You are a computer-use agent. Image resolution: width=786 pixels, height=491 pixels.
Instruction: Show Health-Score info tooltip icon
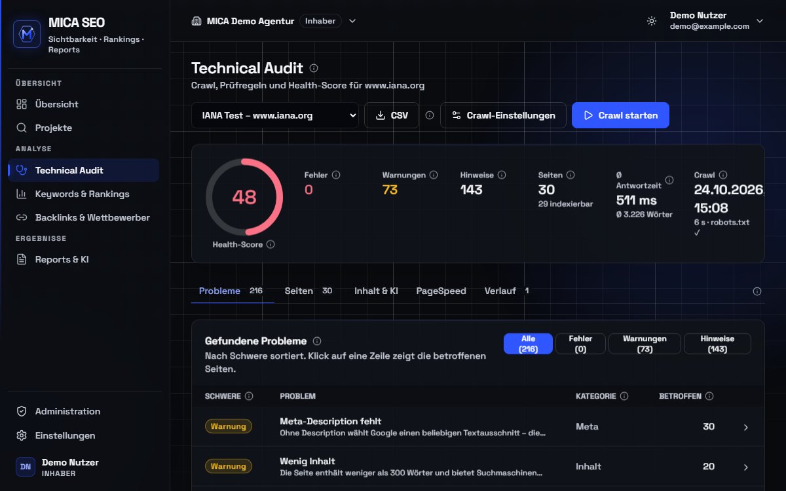coord(271,244)
